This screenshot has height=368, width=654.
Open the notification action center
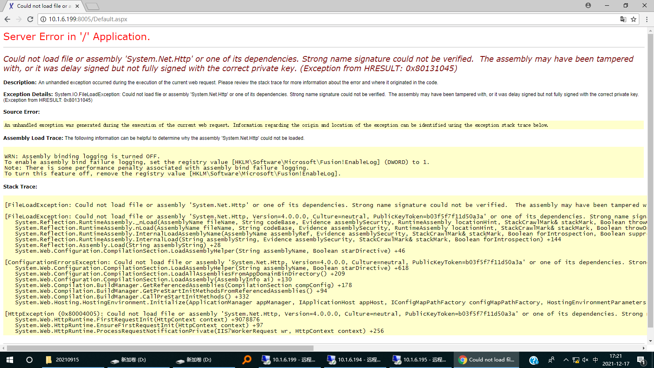(641, 360)
